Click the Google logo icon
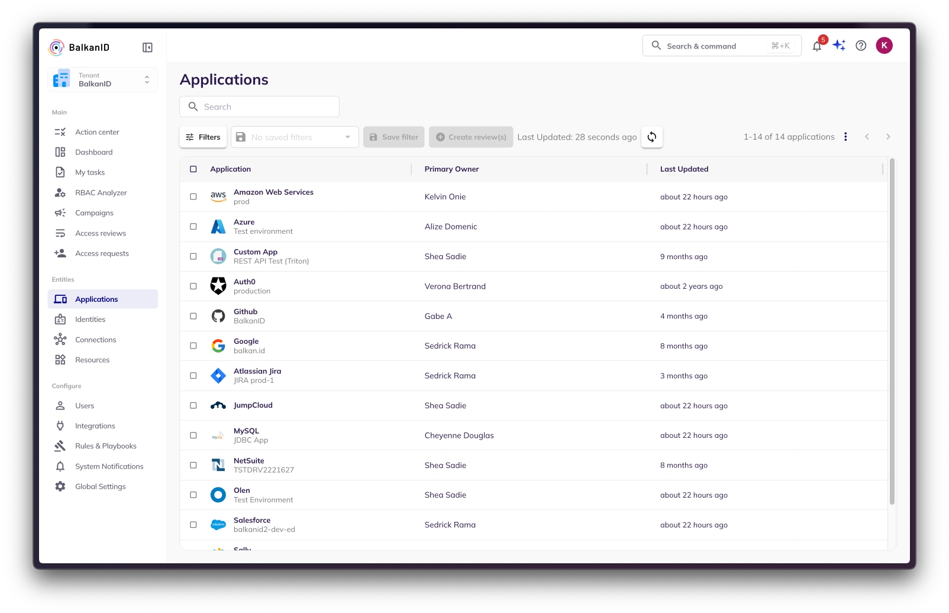This screenshot has width=949, height=613. (x=218, y=346)
